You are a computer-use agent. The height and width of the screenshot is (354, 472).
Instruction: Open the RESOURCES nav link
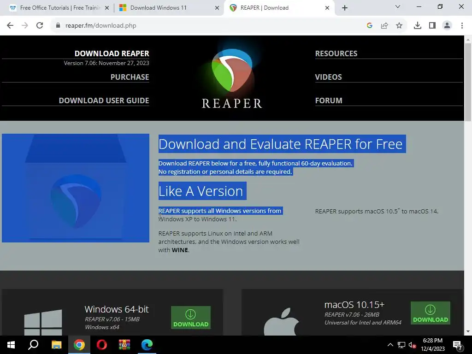click(336, 53)
